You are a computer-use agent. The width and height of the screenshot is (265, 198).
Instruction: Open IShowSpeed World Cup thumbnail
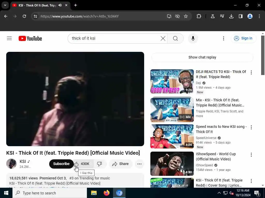pos(172,164)
